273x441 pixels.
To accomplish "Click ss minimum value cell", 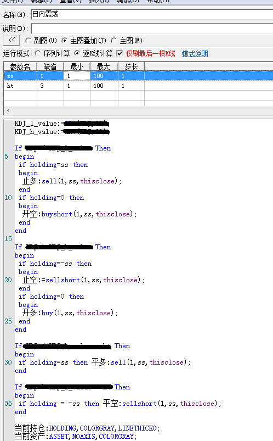I will coord(77,76).
